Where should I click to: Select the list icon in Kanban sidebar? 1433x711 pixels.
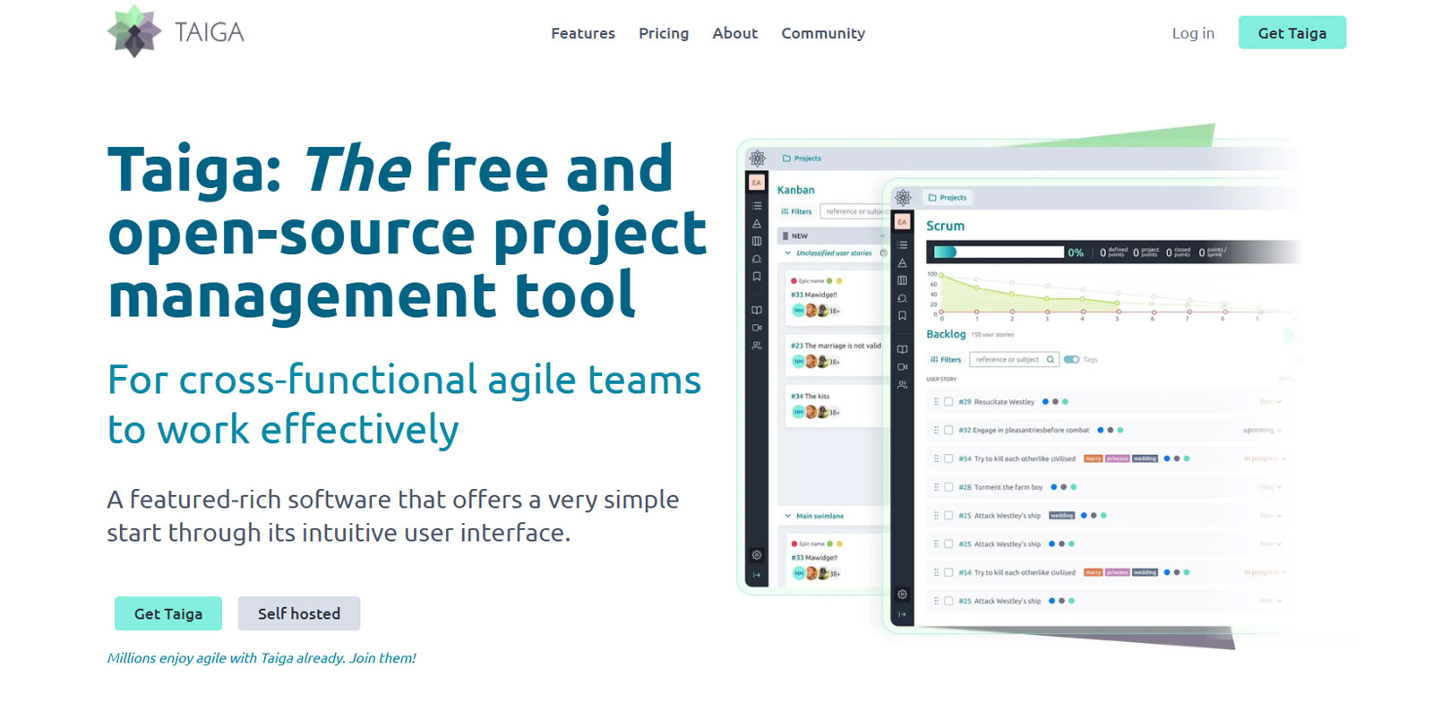click(757, 205)
